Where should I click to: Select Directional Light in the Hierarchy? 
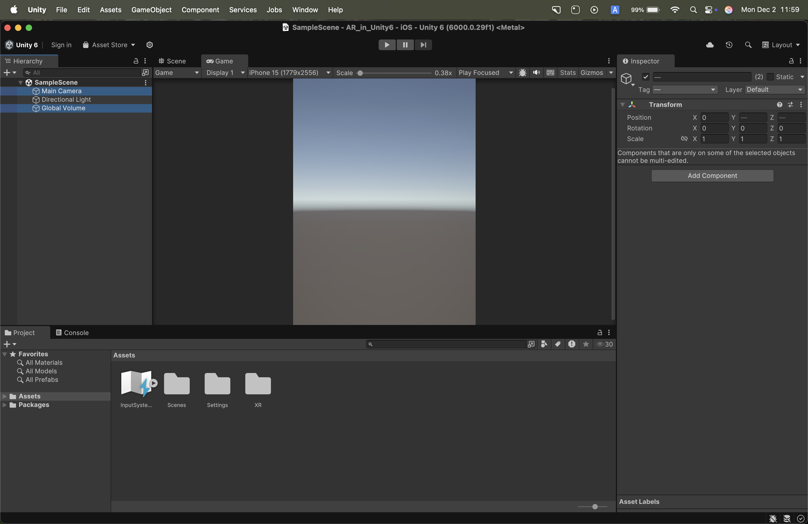click(x=66, y=99)
